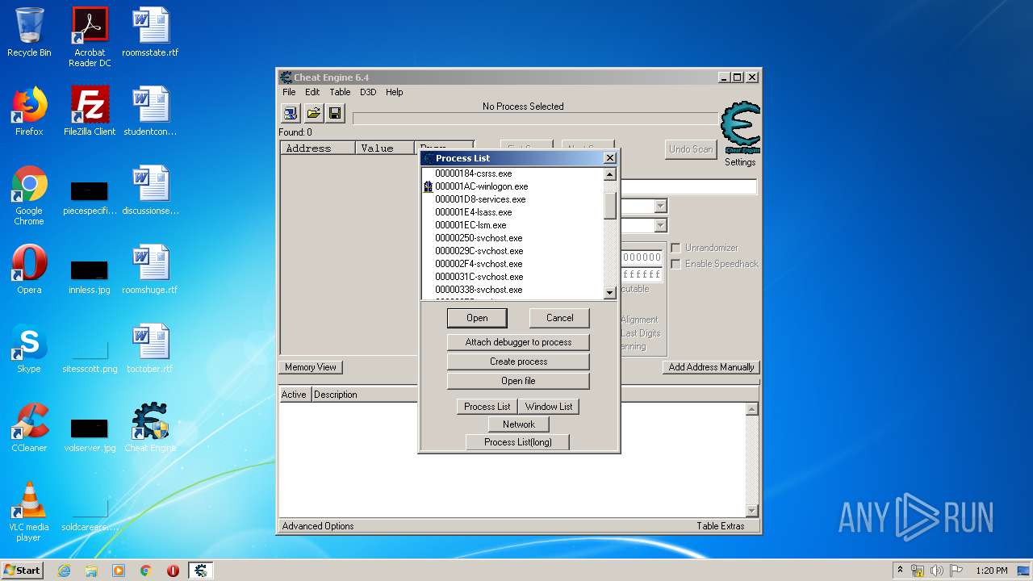The height and width of the screenshot is (581, 1033).
Task: Open the Help menu
Action: point(394,92)
